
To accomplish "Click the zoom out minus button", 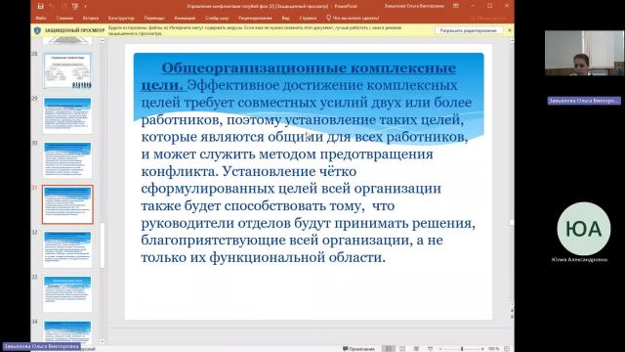I will [440, 349].
